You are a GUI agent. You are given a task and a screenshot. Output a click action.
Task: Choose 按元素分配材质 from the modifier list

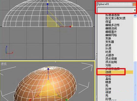tap(115, 18)
